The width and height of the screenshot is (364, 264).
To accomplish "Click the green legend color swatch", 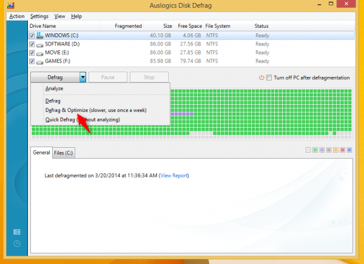I will [315, 150].
